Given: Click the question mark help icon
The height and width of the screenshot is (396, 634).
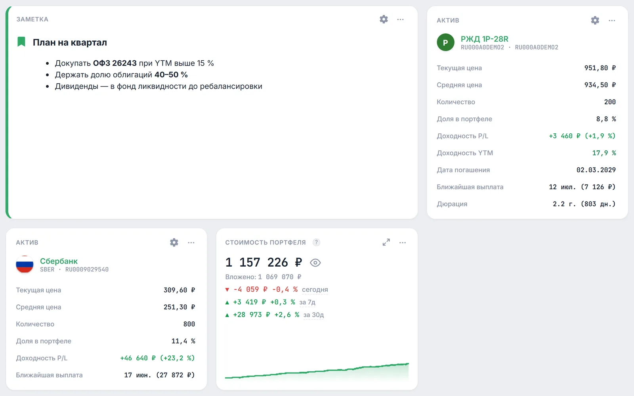Looking at the screenshot, I should [316, 242].
